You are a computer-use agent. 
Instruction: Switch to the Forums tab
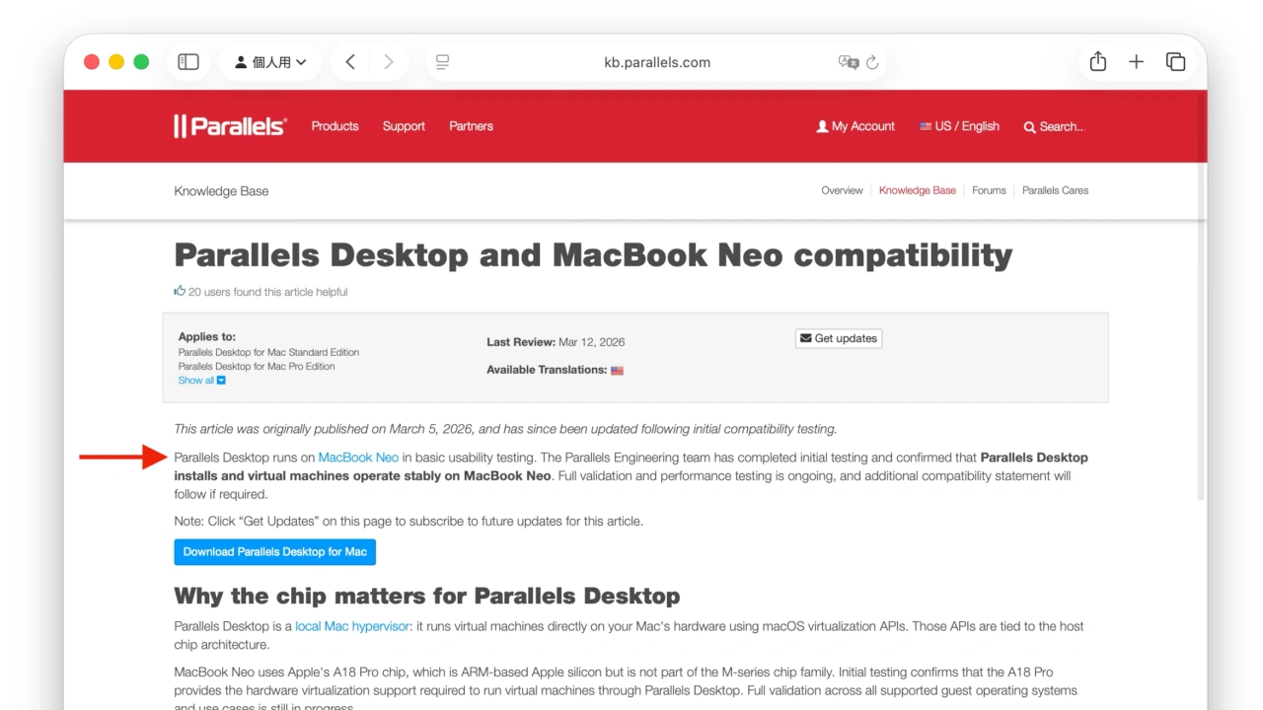click(989, 190)
